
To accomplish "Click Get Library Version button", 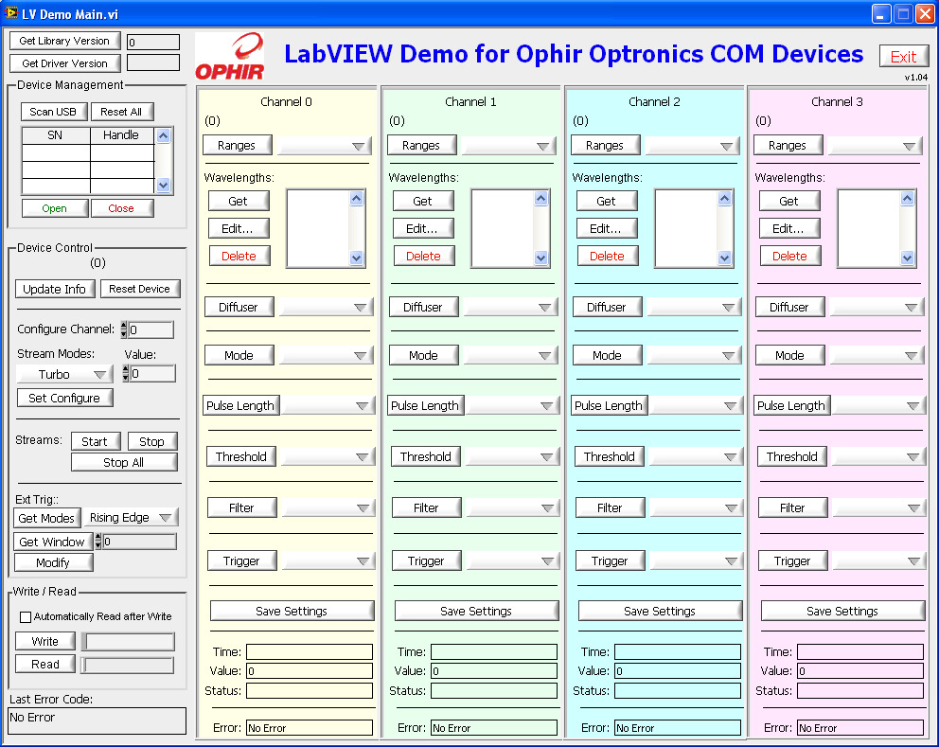I will 64,41.
